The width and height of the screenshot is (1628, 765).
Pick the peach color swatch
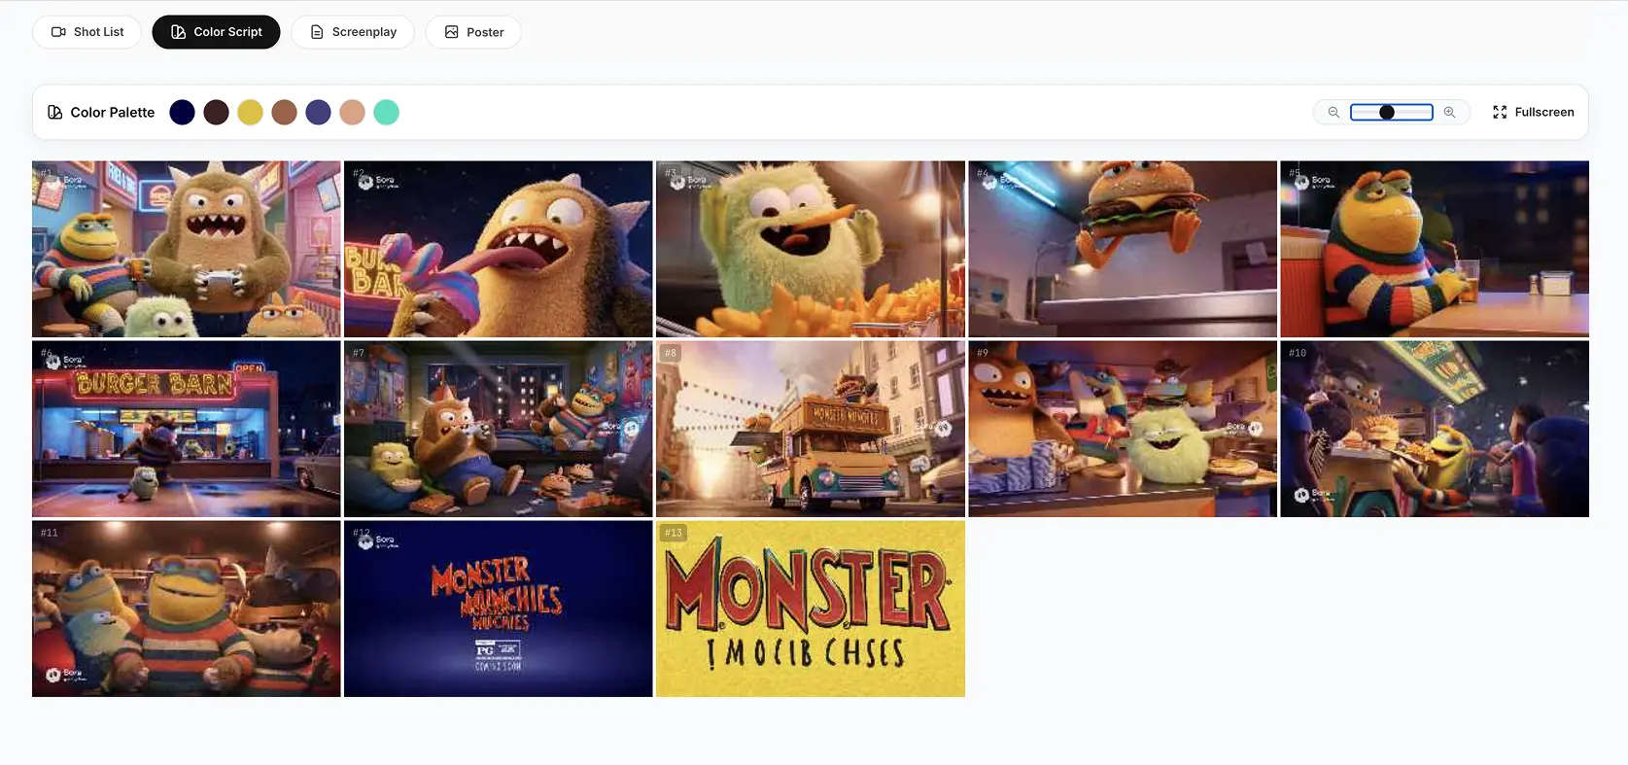click(352, 113)
